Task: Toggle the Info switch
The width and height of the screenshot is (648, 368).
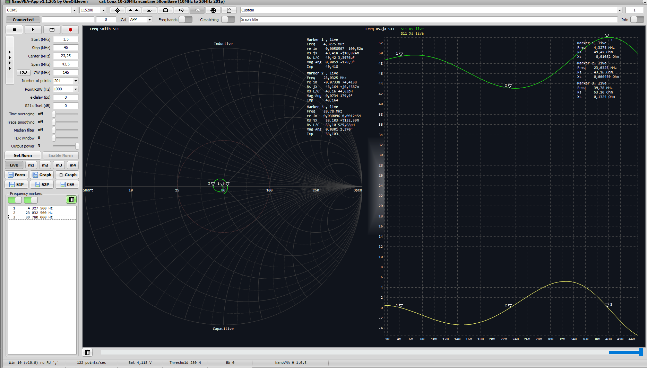Action: [637, 20]
